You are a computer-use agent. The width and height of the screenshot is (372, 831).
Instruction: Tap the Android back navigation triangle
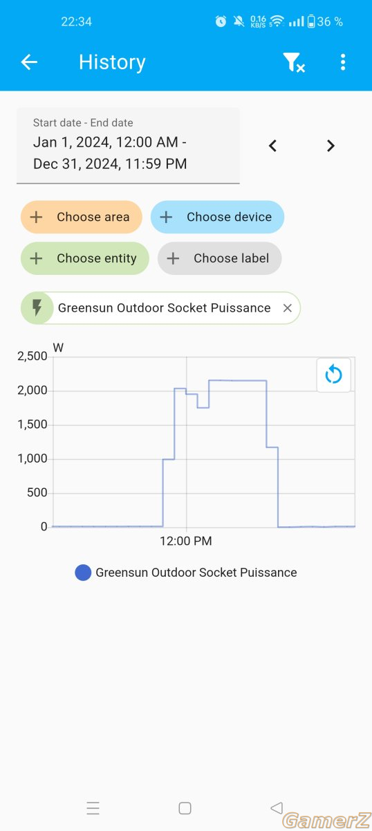277,807
